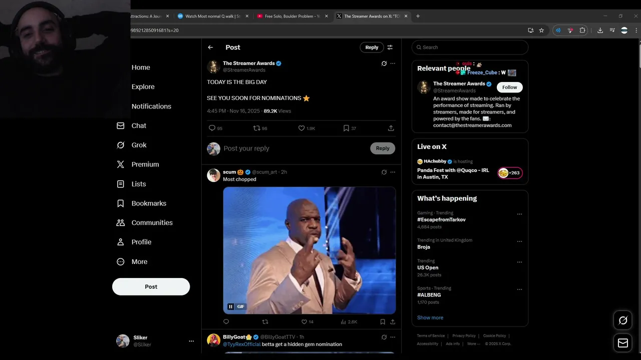
Task: Open Chrome extensions puzzle icon
Action: pyautogui.click(x=582, y=30)
